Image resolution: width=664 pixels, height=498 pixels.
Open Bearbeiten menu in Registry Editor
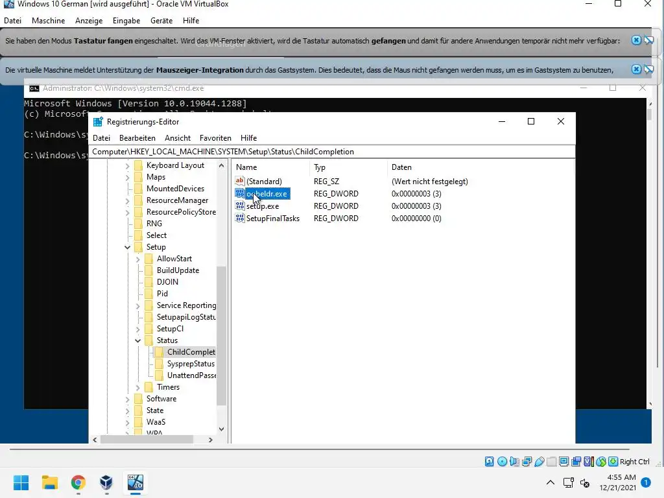[x=137, y=138]
